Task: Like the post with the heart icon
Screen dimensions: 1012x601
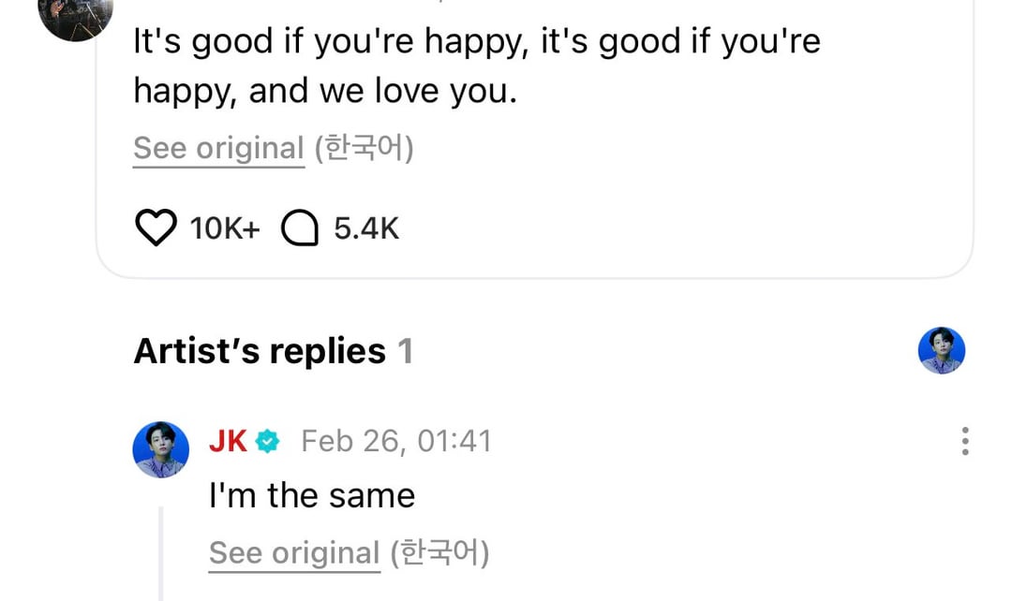Action: 156,228
